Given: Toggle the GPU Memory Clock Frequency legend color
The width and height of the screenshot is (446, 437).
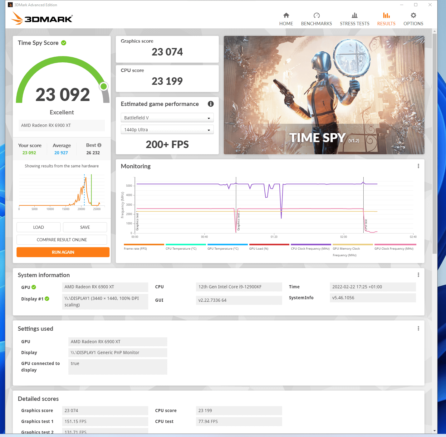Looking at the screenshot, I should [353, 245].
